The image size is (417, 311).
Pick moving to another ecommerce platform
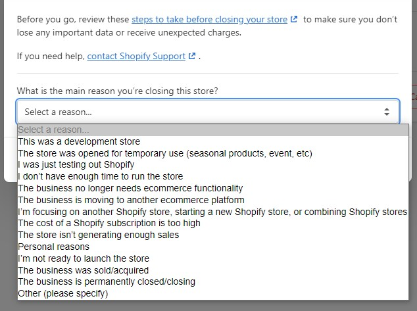pos(213,200)
